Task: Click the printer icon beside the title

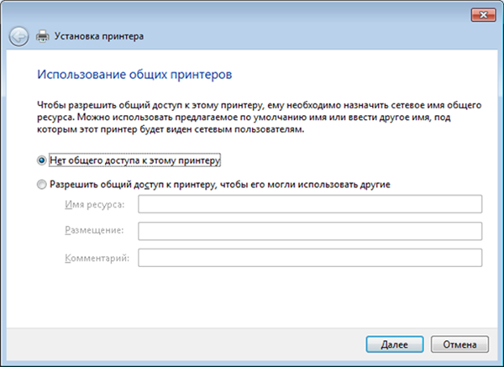Action: 43,36
